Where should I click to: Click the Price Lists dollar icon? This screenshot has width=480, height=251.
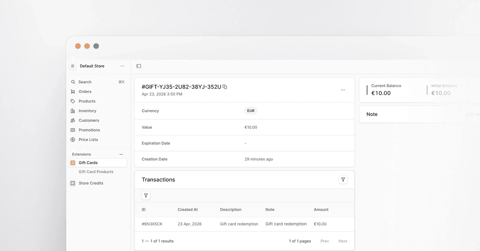coord(73,140)
